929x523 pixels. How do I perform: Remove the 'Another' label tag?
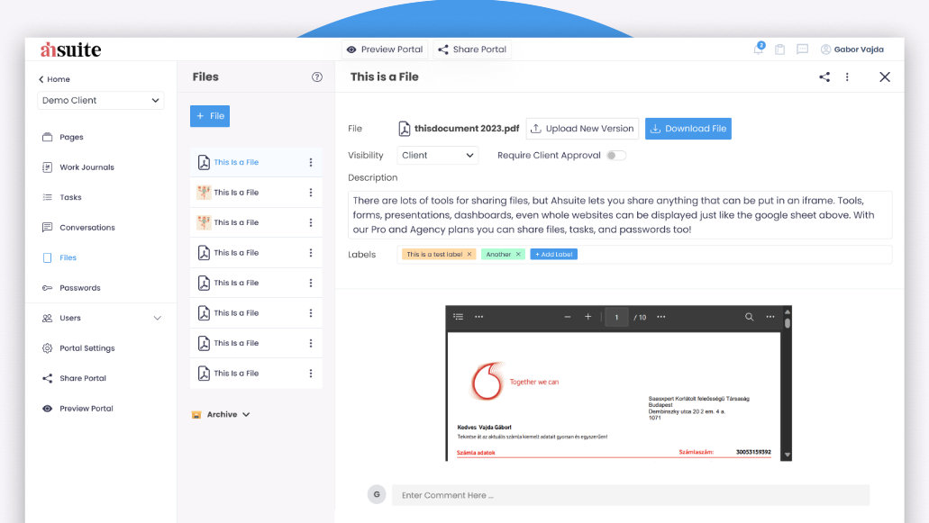pyautogui.click(x=518, y=255)
